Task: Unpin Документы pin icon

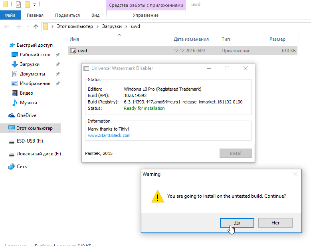Action: tap(58, 74)
